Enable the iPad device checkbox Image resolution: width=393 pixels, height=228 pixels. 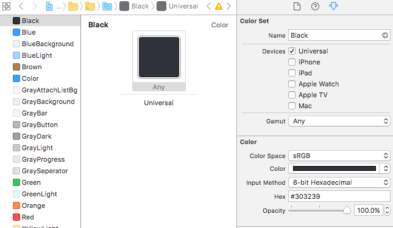(x=292, y=73)
